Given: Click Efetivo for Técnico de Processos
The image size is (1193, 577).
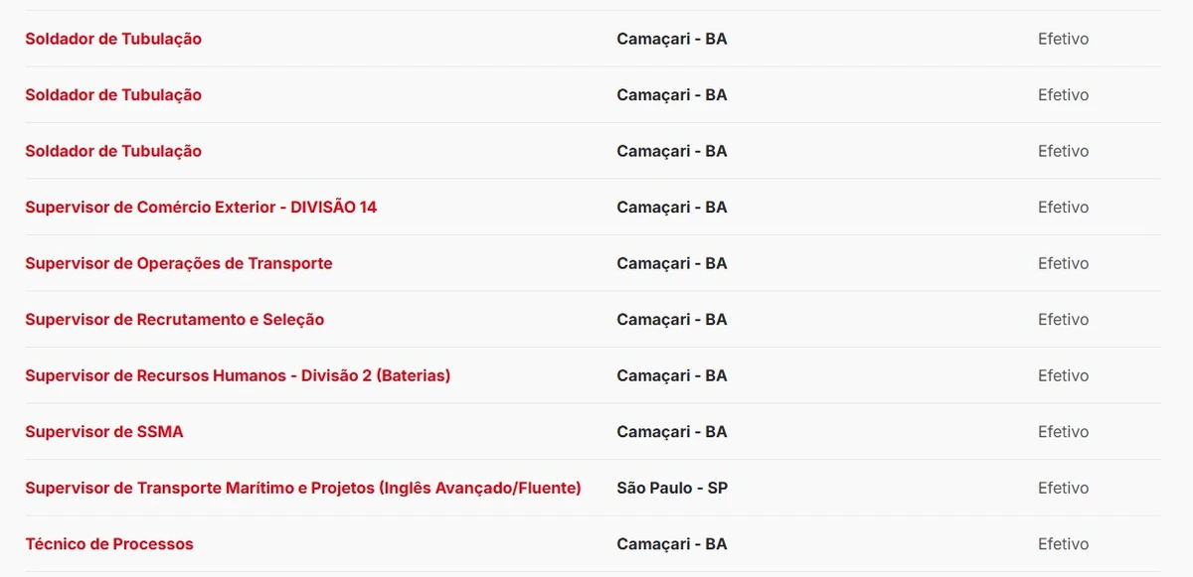Looking at the screenshot, I should click(x=1063, y=544).
